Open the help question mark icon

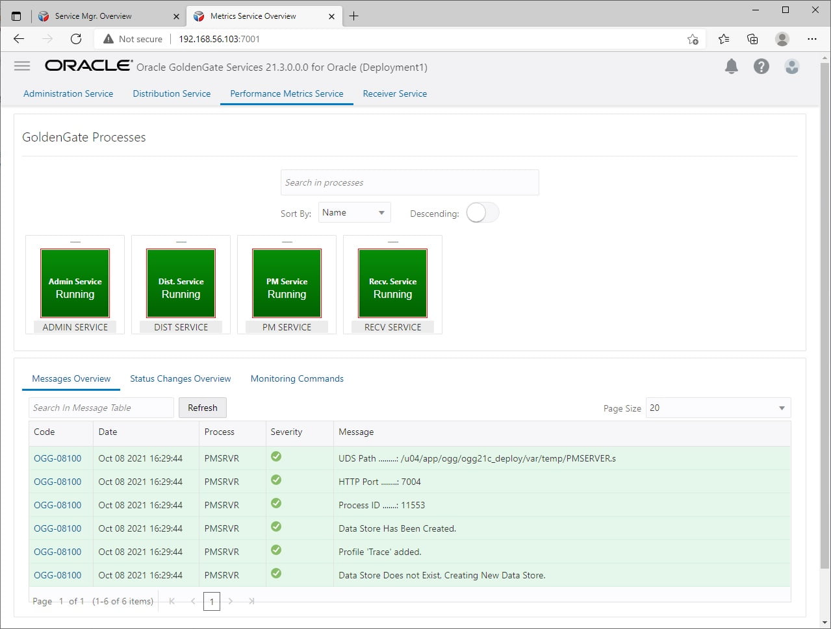coord(761,66)
